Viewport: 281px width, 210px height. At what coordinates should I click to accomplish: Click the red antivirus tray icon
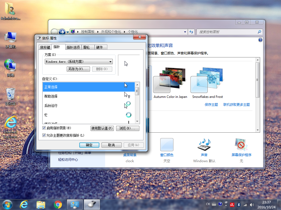(232, 205)
